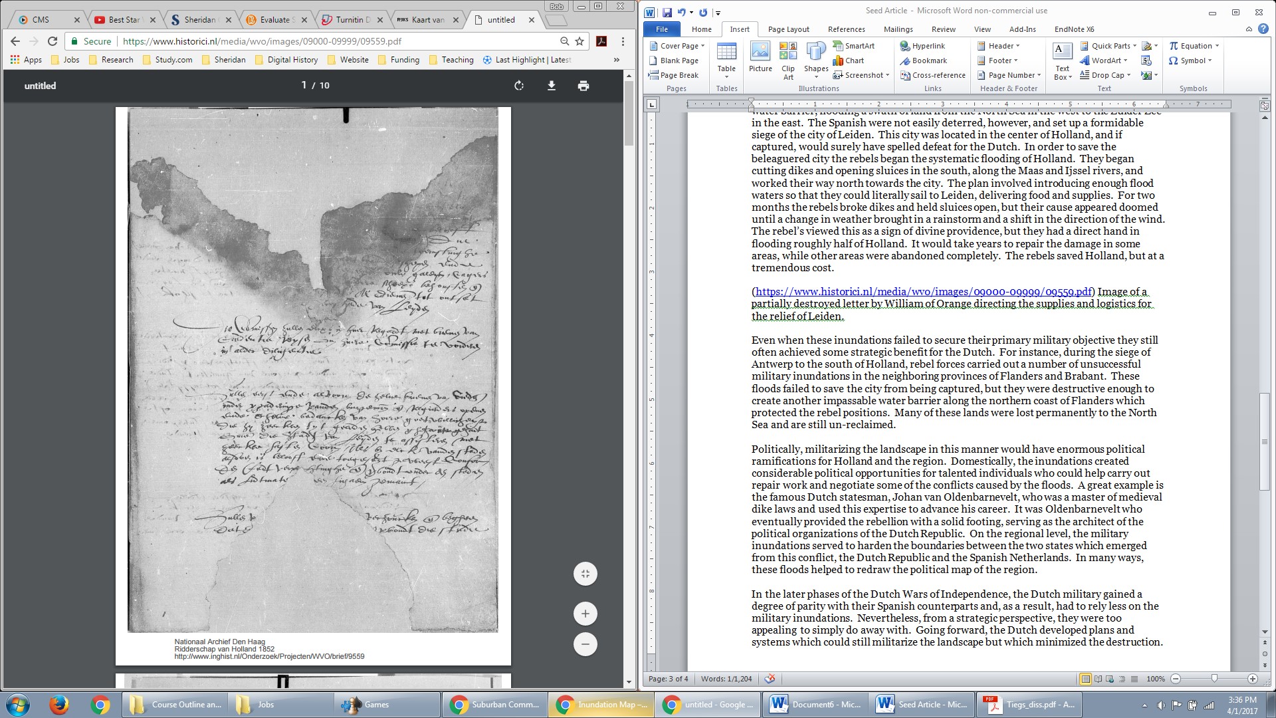
Task: Click the zoom slider in Word
Action: 1214,679
